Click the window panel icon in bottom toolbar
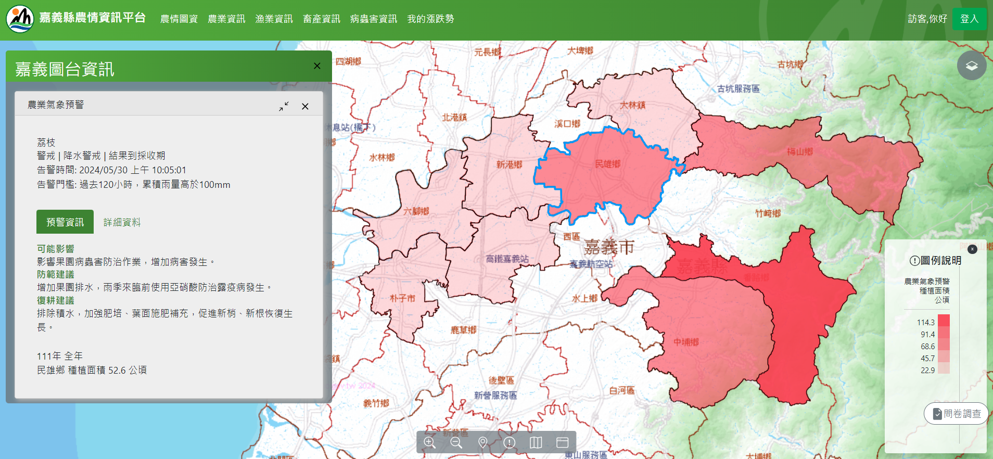993x459 pixels. pyautogui.click(x=562, y=442)
